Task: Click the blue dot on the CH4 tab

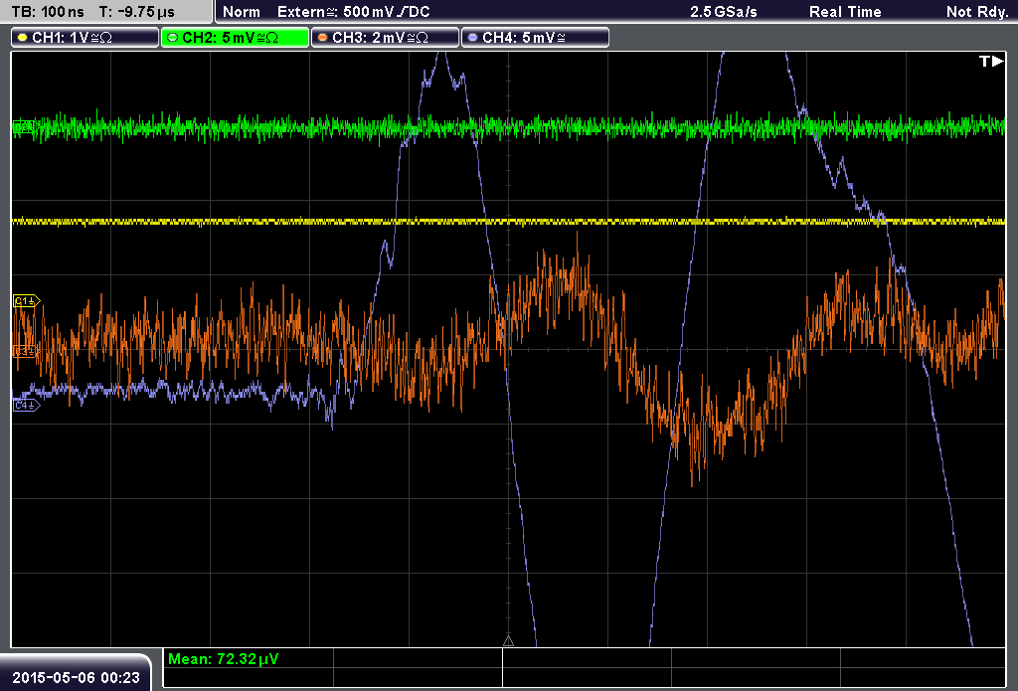Action: [x=472, y=38]
